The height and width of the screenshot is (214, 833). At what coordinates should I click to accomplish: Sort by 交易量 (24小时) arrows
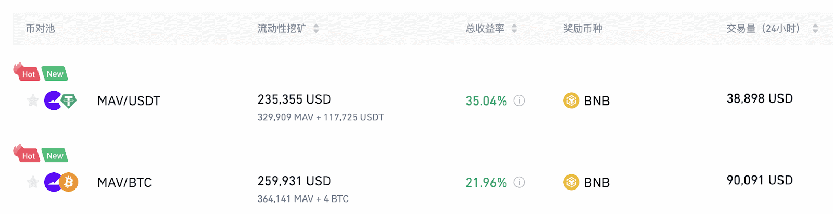tap(815, 29)
